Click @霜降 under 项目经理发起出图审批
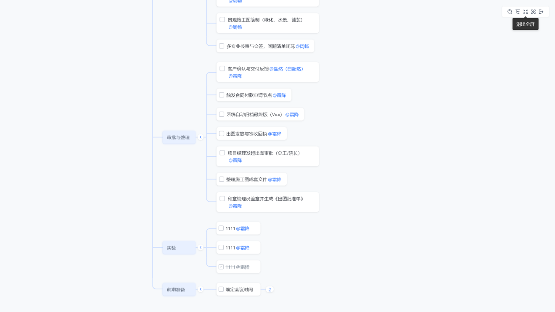 [235, 160]
